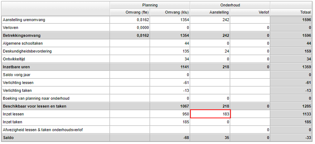Click the Verlichting taken row label
Viewport: 315px width, 144px height.
pyautogui.click(x=17, y=90)
